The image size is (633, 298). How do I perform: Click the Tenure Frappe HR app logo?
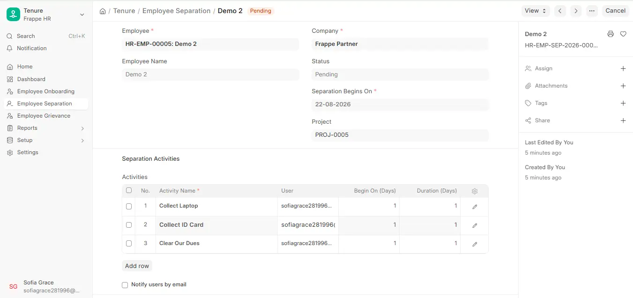point(13,15)
